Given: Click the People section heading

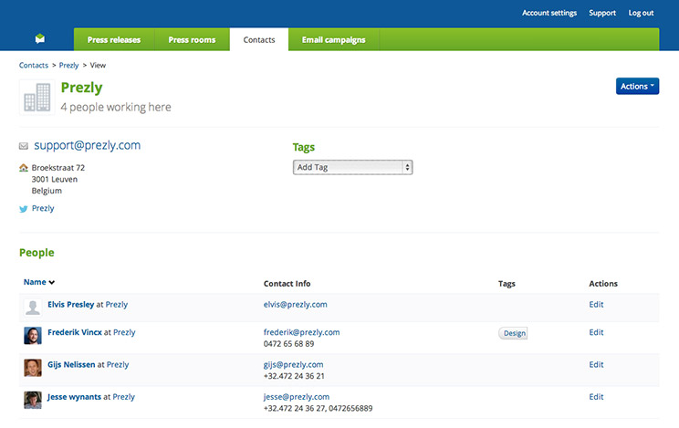Looking at the screenshot, I should coord(37,253).
